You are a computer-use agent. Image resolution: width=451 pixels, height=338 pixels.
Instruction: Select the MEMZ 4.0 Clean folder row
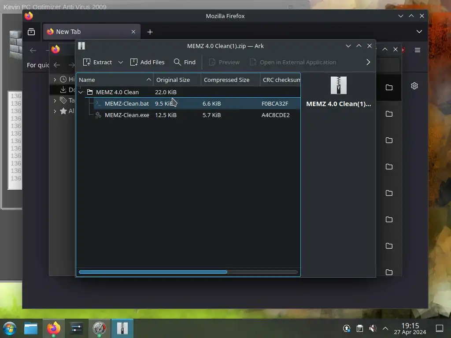point(189,92)
